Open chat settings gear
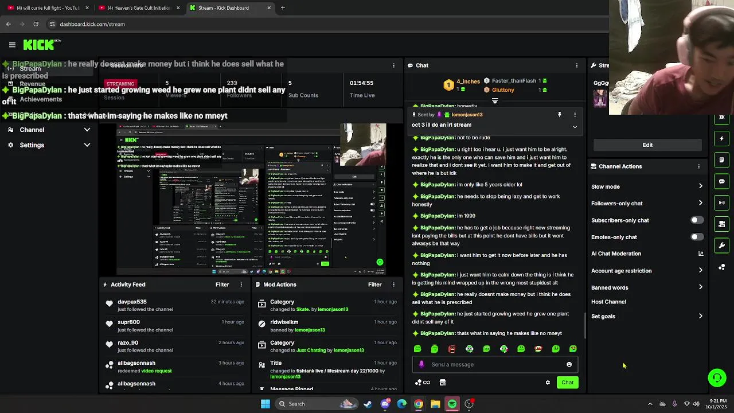The image size is (734, 413). [x=548, y=383]
